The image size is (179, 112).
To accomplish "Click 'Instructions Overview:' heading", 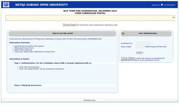I will 20,43.
